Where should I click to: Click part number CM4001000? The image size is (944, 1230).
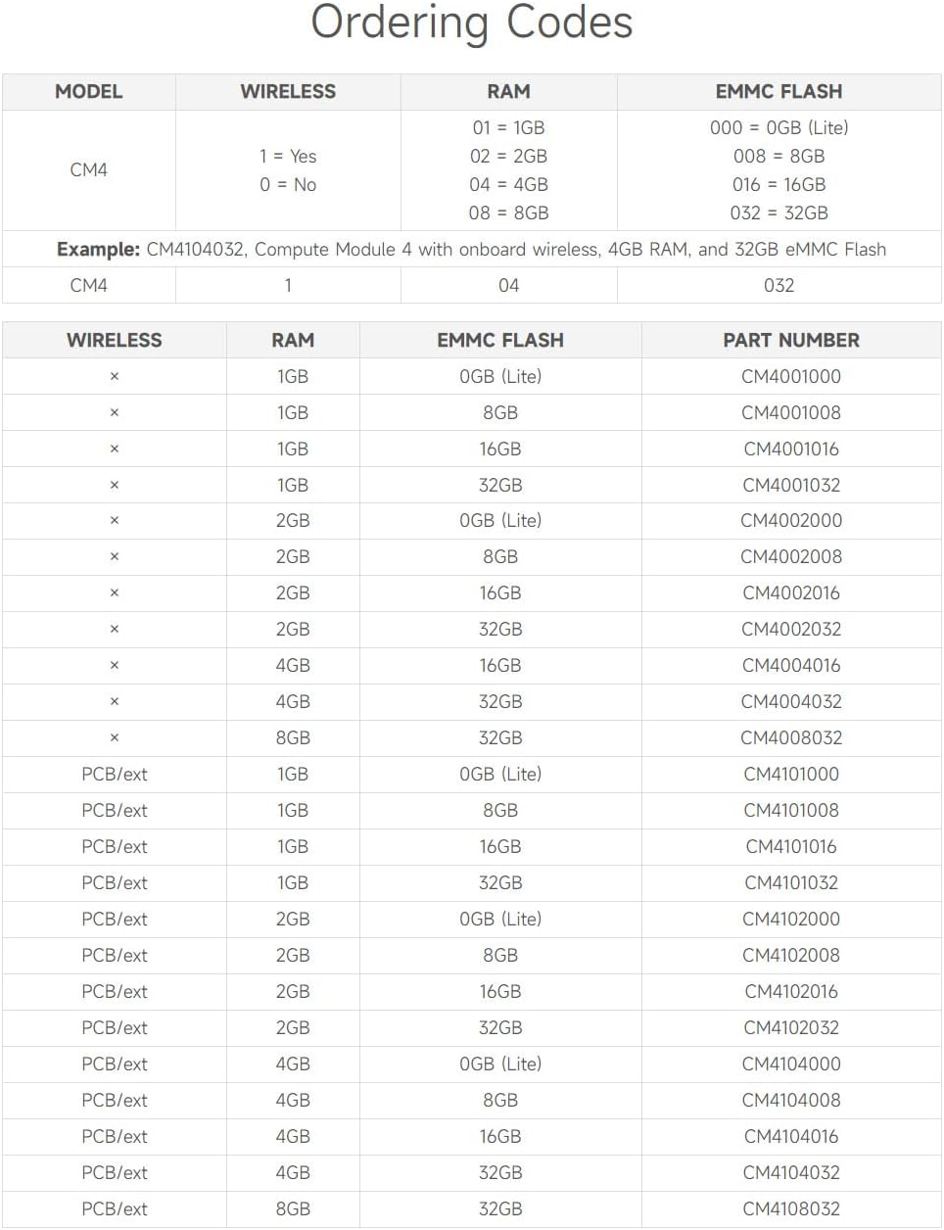coord(791,377)
